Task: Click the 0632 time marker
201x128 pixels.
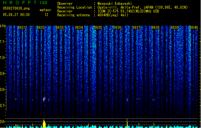Action: [x=41, y=28]
